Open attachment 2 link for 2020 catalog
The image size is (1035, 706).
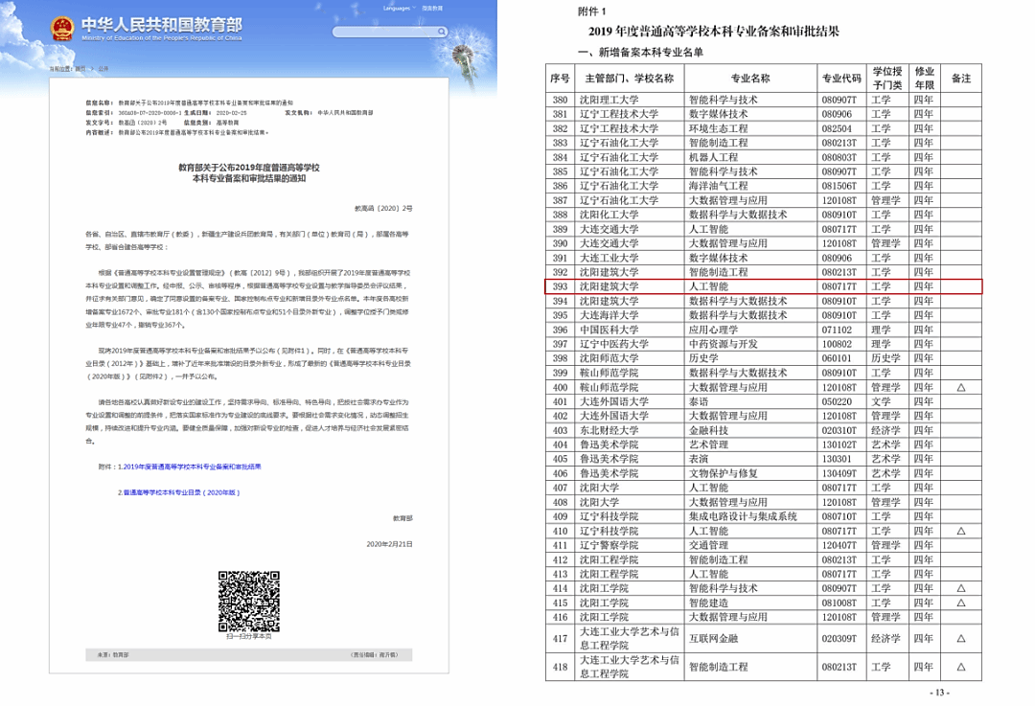pos(178,492)
